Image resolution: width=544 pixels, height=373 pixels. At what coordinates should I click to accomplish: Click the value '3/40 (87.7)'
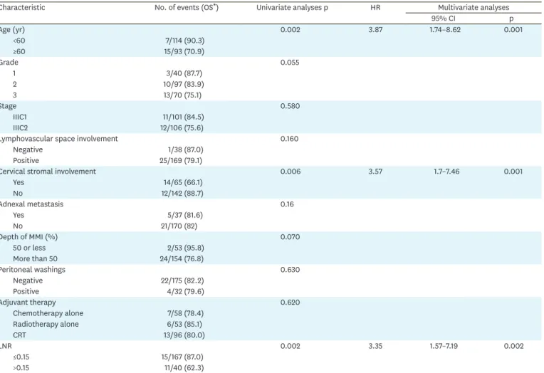tap(184, 73)
